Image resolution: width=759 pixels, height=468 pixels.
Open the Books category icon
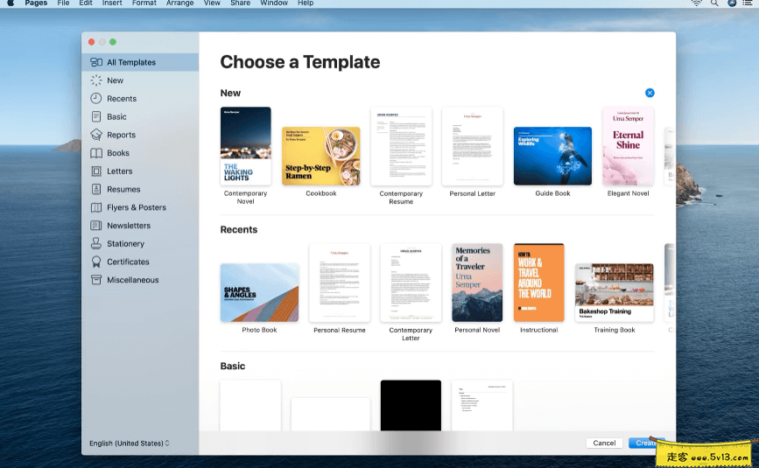pos(96,153)
